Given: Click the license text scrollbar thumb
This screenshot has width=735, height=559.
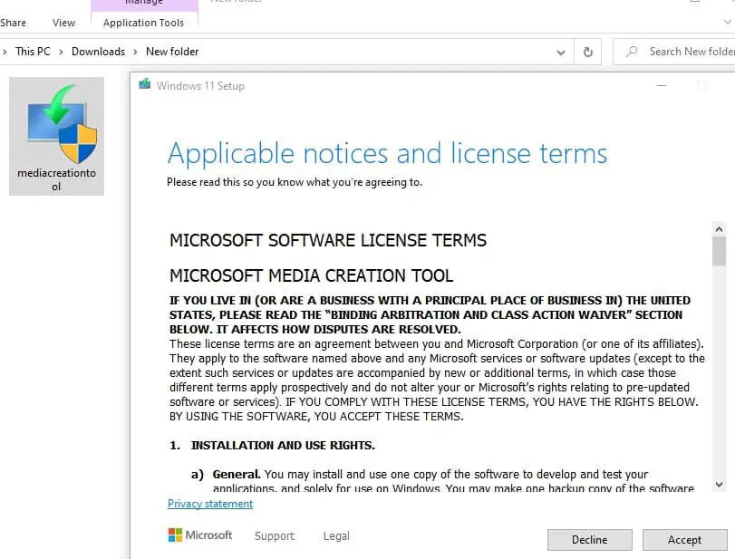Looking at the screenshot, I should tap(719, 251).
